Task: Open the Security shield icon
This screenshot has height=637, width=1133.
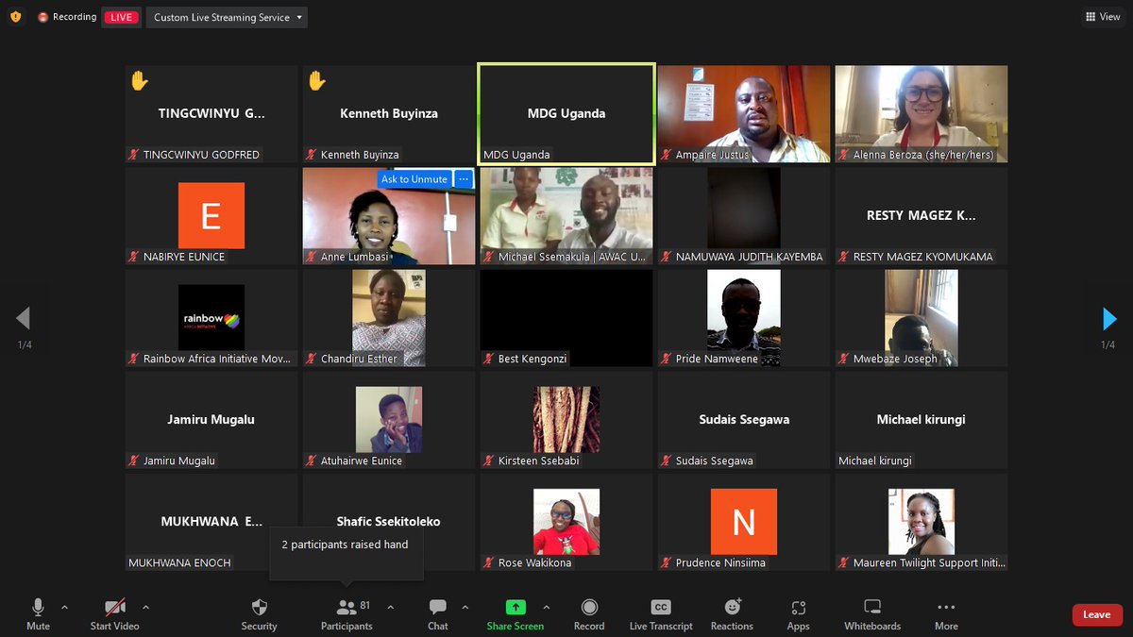Action: pos(259,607)
